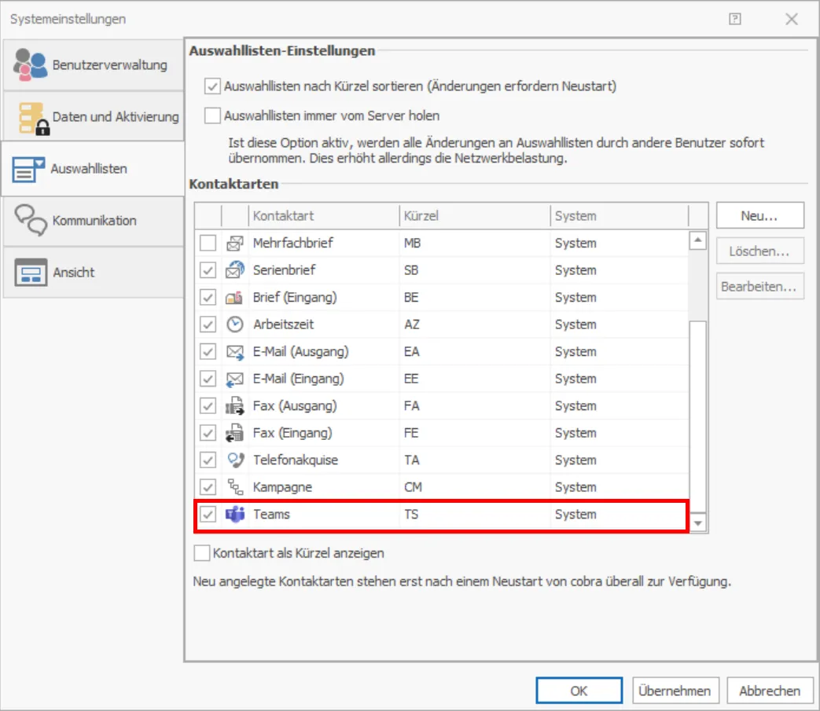
Task: Open the help question mark button
Action: [x=735, y=20]
